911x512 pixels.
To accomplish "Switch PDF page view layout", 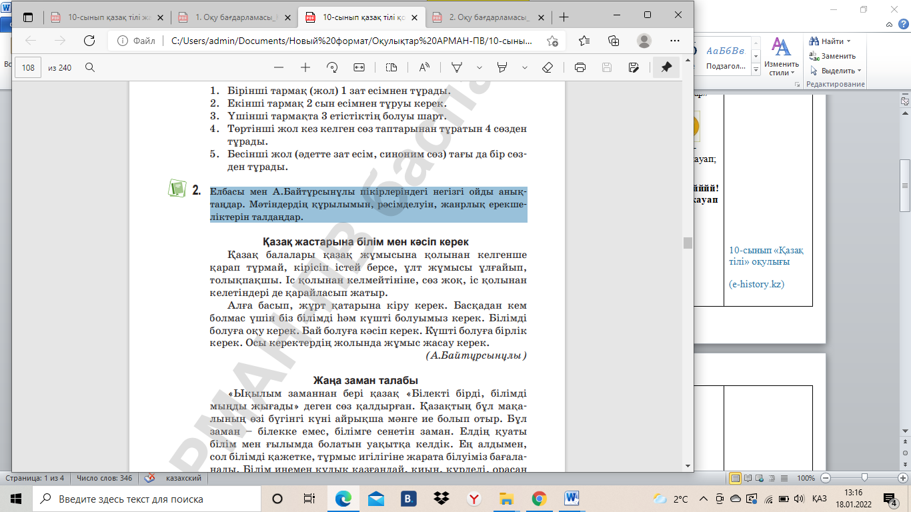I will pyautogui.click(x=391, y=67).
